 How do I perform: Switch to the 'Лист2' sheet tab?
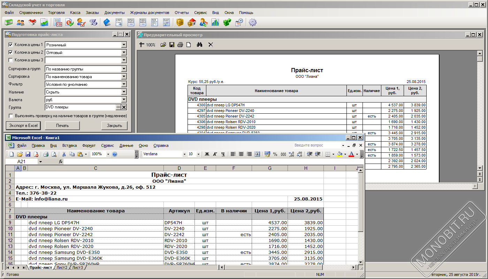click(x=62, y=267)
